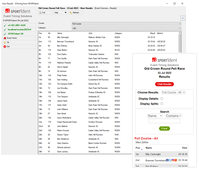Click the SPORTident UK status item
The image size is (198, 169).
coord(19,34)
